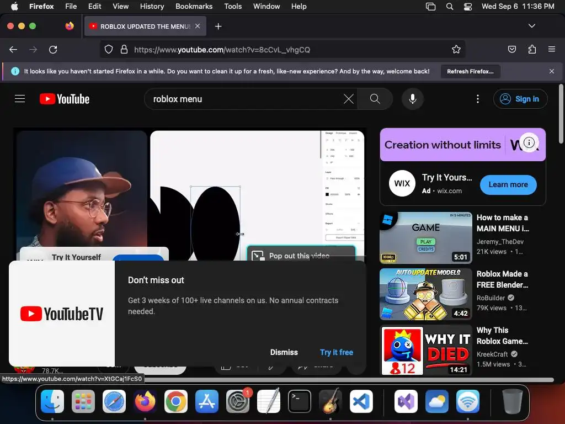Open Spotlight search in menu bar
Image resolution: width=565 pixels, height=424 pixels.
click(x=449, y=6)
